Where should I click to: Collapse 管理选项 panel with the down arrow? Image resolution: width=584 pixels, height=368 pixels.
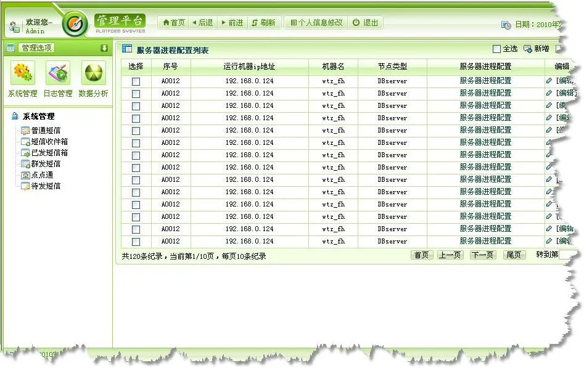coord(104,48)
